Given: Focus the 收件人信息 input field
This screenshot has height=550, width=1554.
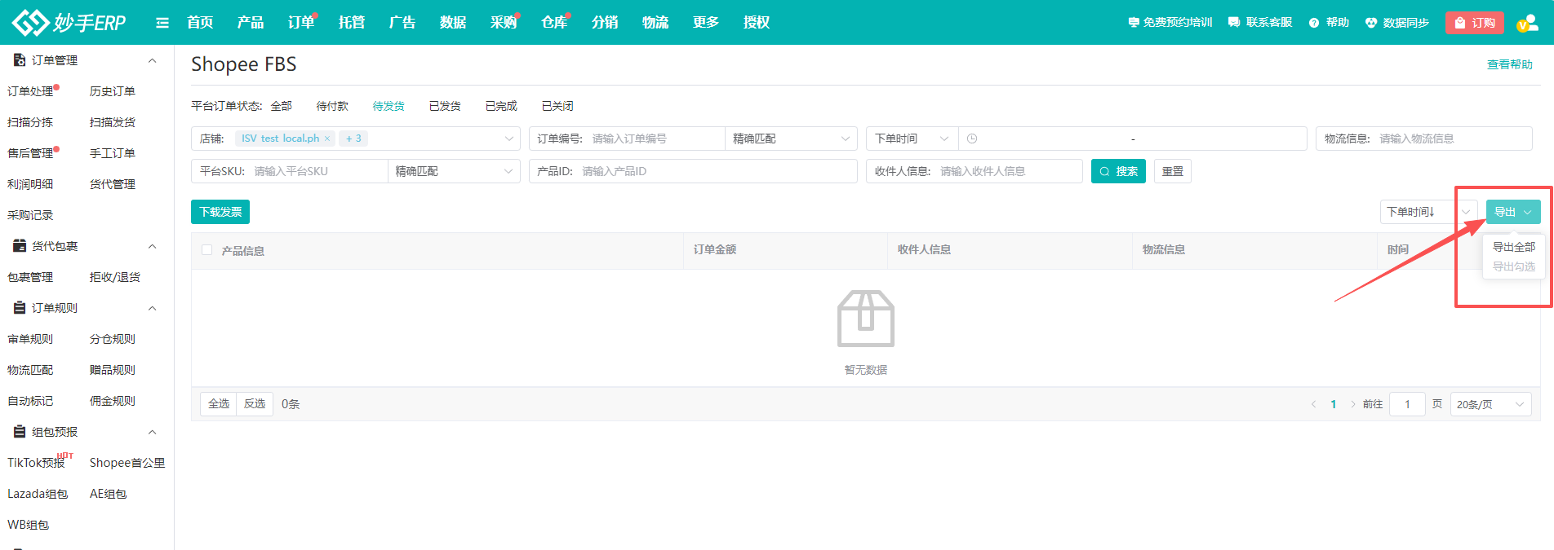Looking at the screenshot, I should (975, 171).
